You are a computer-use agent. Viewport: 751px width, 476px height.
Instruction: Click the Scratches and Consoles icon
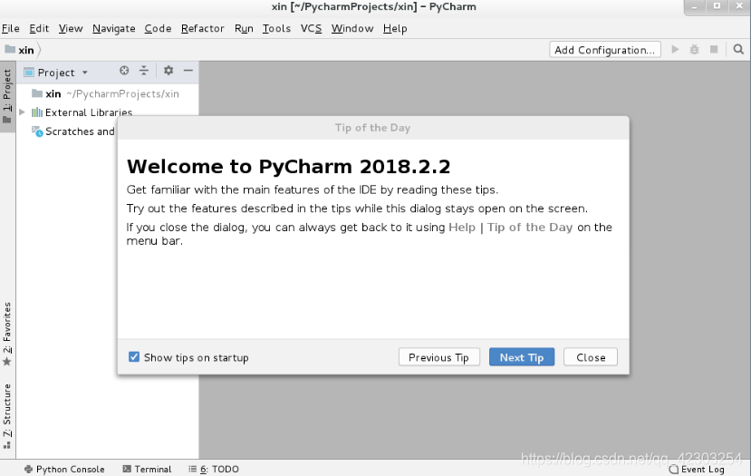[37, 131]
